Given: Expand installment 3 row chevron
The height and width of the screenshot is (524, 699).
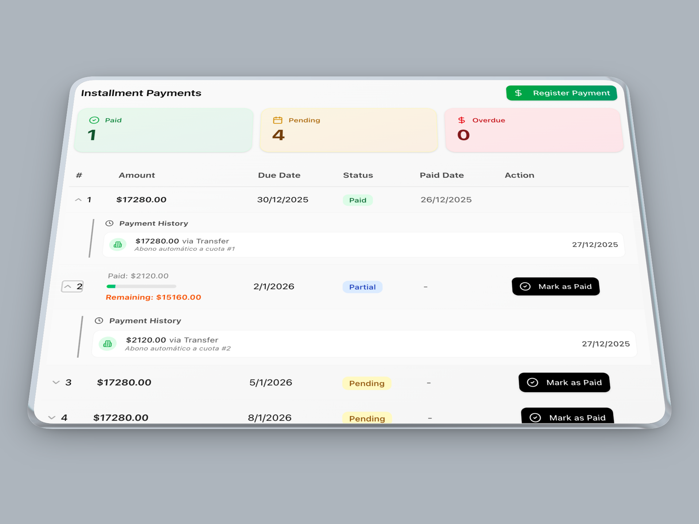Looking at the screenshot, I should pyautogui.click(x=56, y=382).
